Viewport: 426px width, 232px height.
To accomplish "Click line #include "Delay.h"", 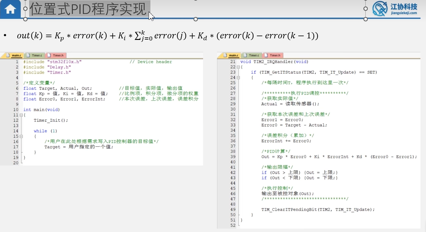I will click(x=47, y=67).
